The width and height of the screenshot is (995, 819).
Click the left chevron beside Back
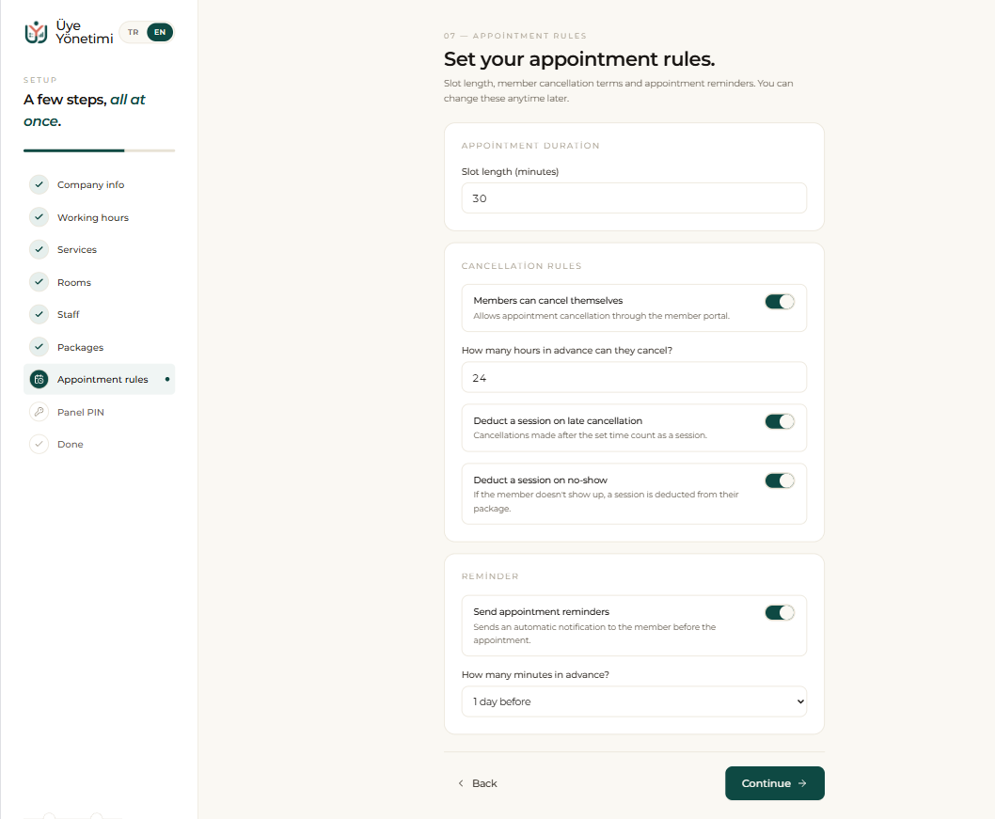461,783
